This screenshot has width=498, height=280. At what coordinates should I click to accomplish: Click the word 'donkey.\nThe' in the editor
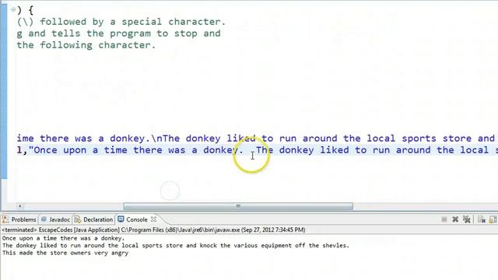coord(145,138)
